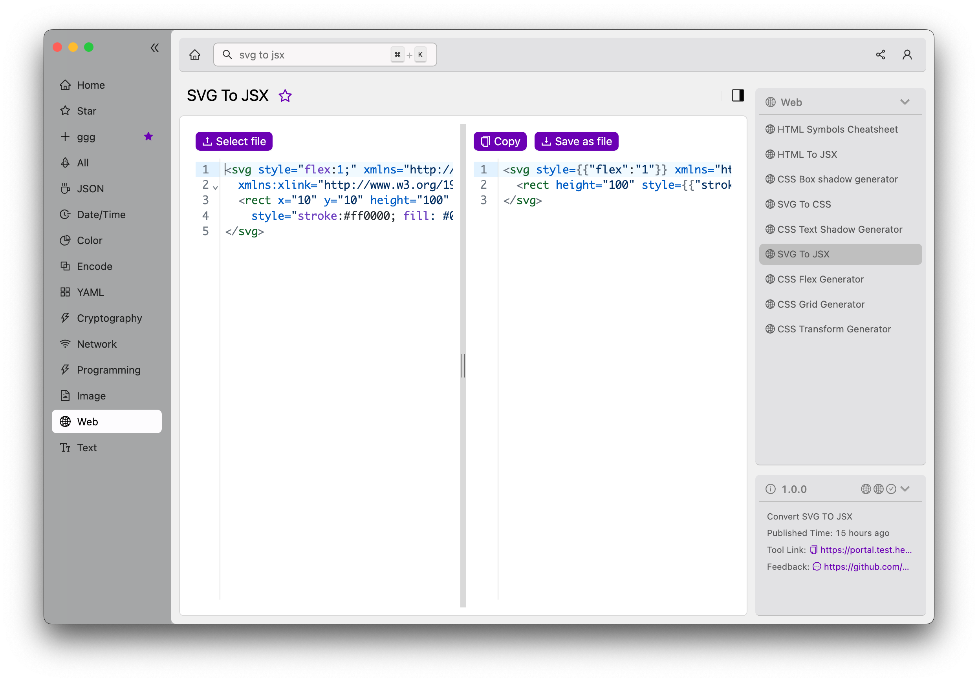The height and width of the screenshot is (682, 978).
Task: Click the globe icon in Web dropdown header
Action: (x=770, y=102)
